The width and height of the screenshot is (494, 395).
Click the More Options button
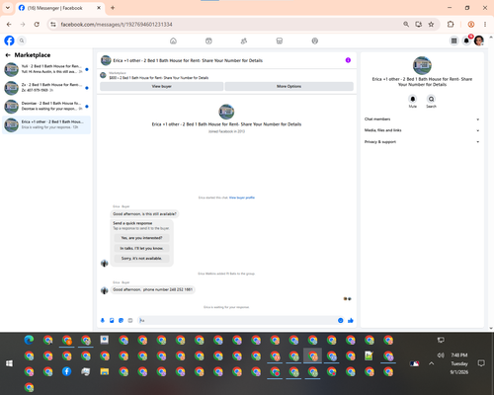288,86
